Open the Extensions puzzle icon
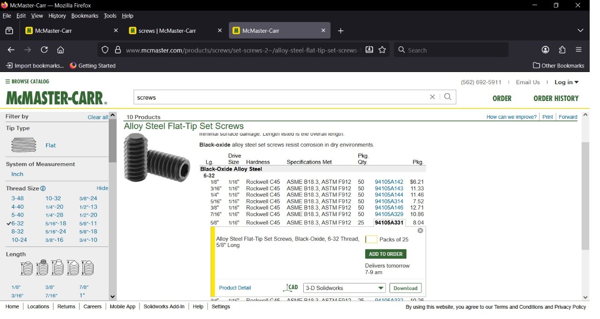This screenshot has width=600, height=319. (562, 50)
